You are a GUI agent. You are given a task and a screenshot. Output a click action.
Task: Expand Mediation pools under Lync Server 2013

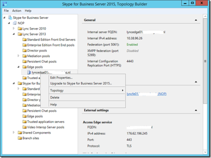pos(19,56)
